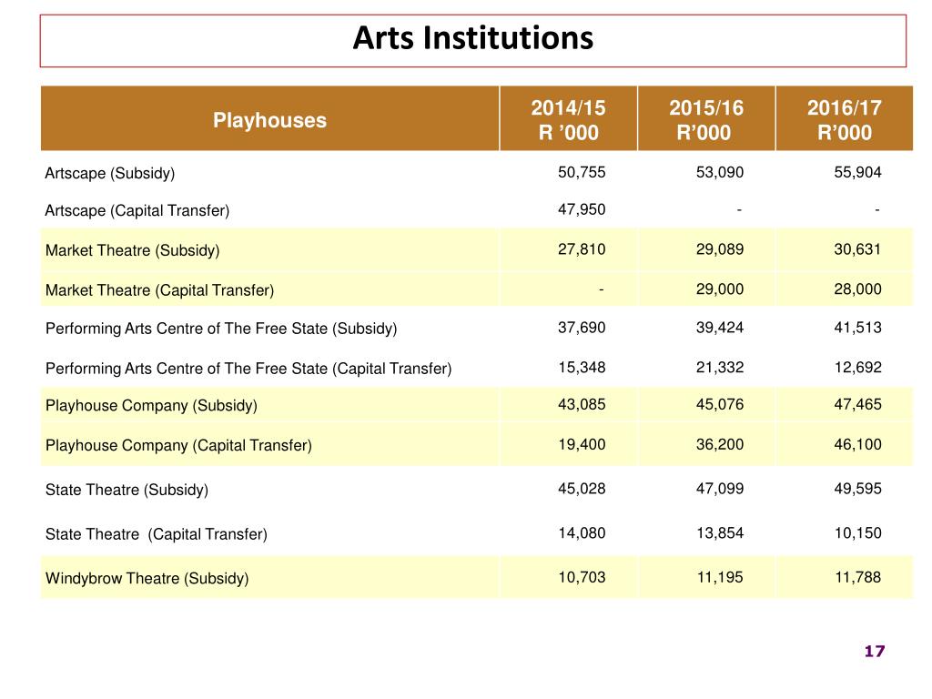Select the value 50,755
Viewport: 932px width, 699px height.
click(x=582, y=172)
